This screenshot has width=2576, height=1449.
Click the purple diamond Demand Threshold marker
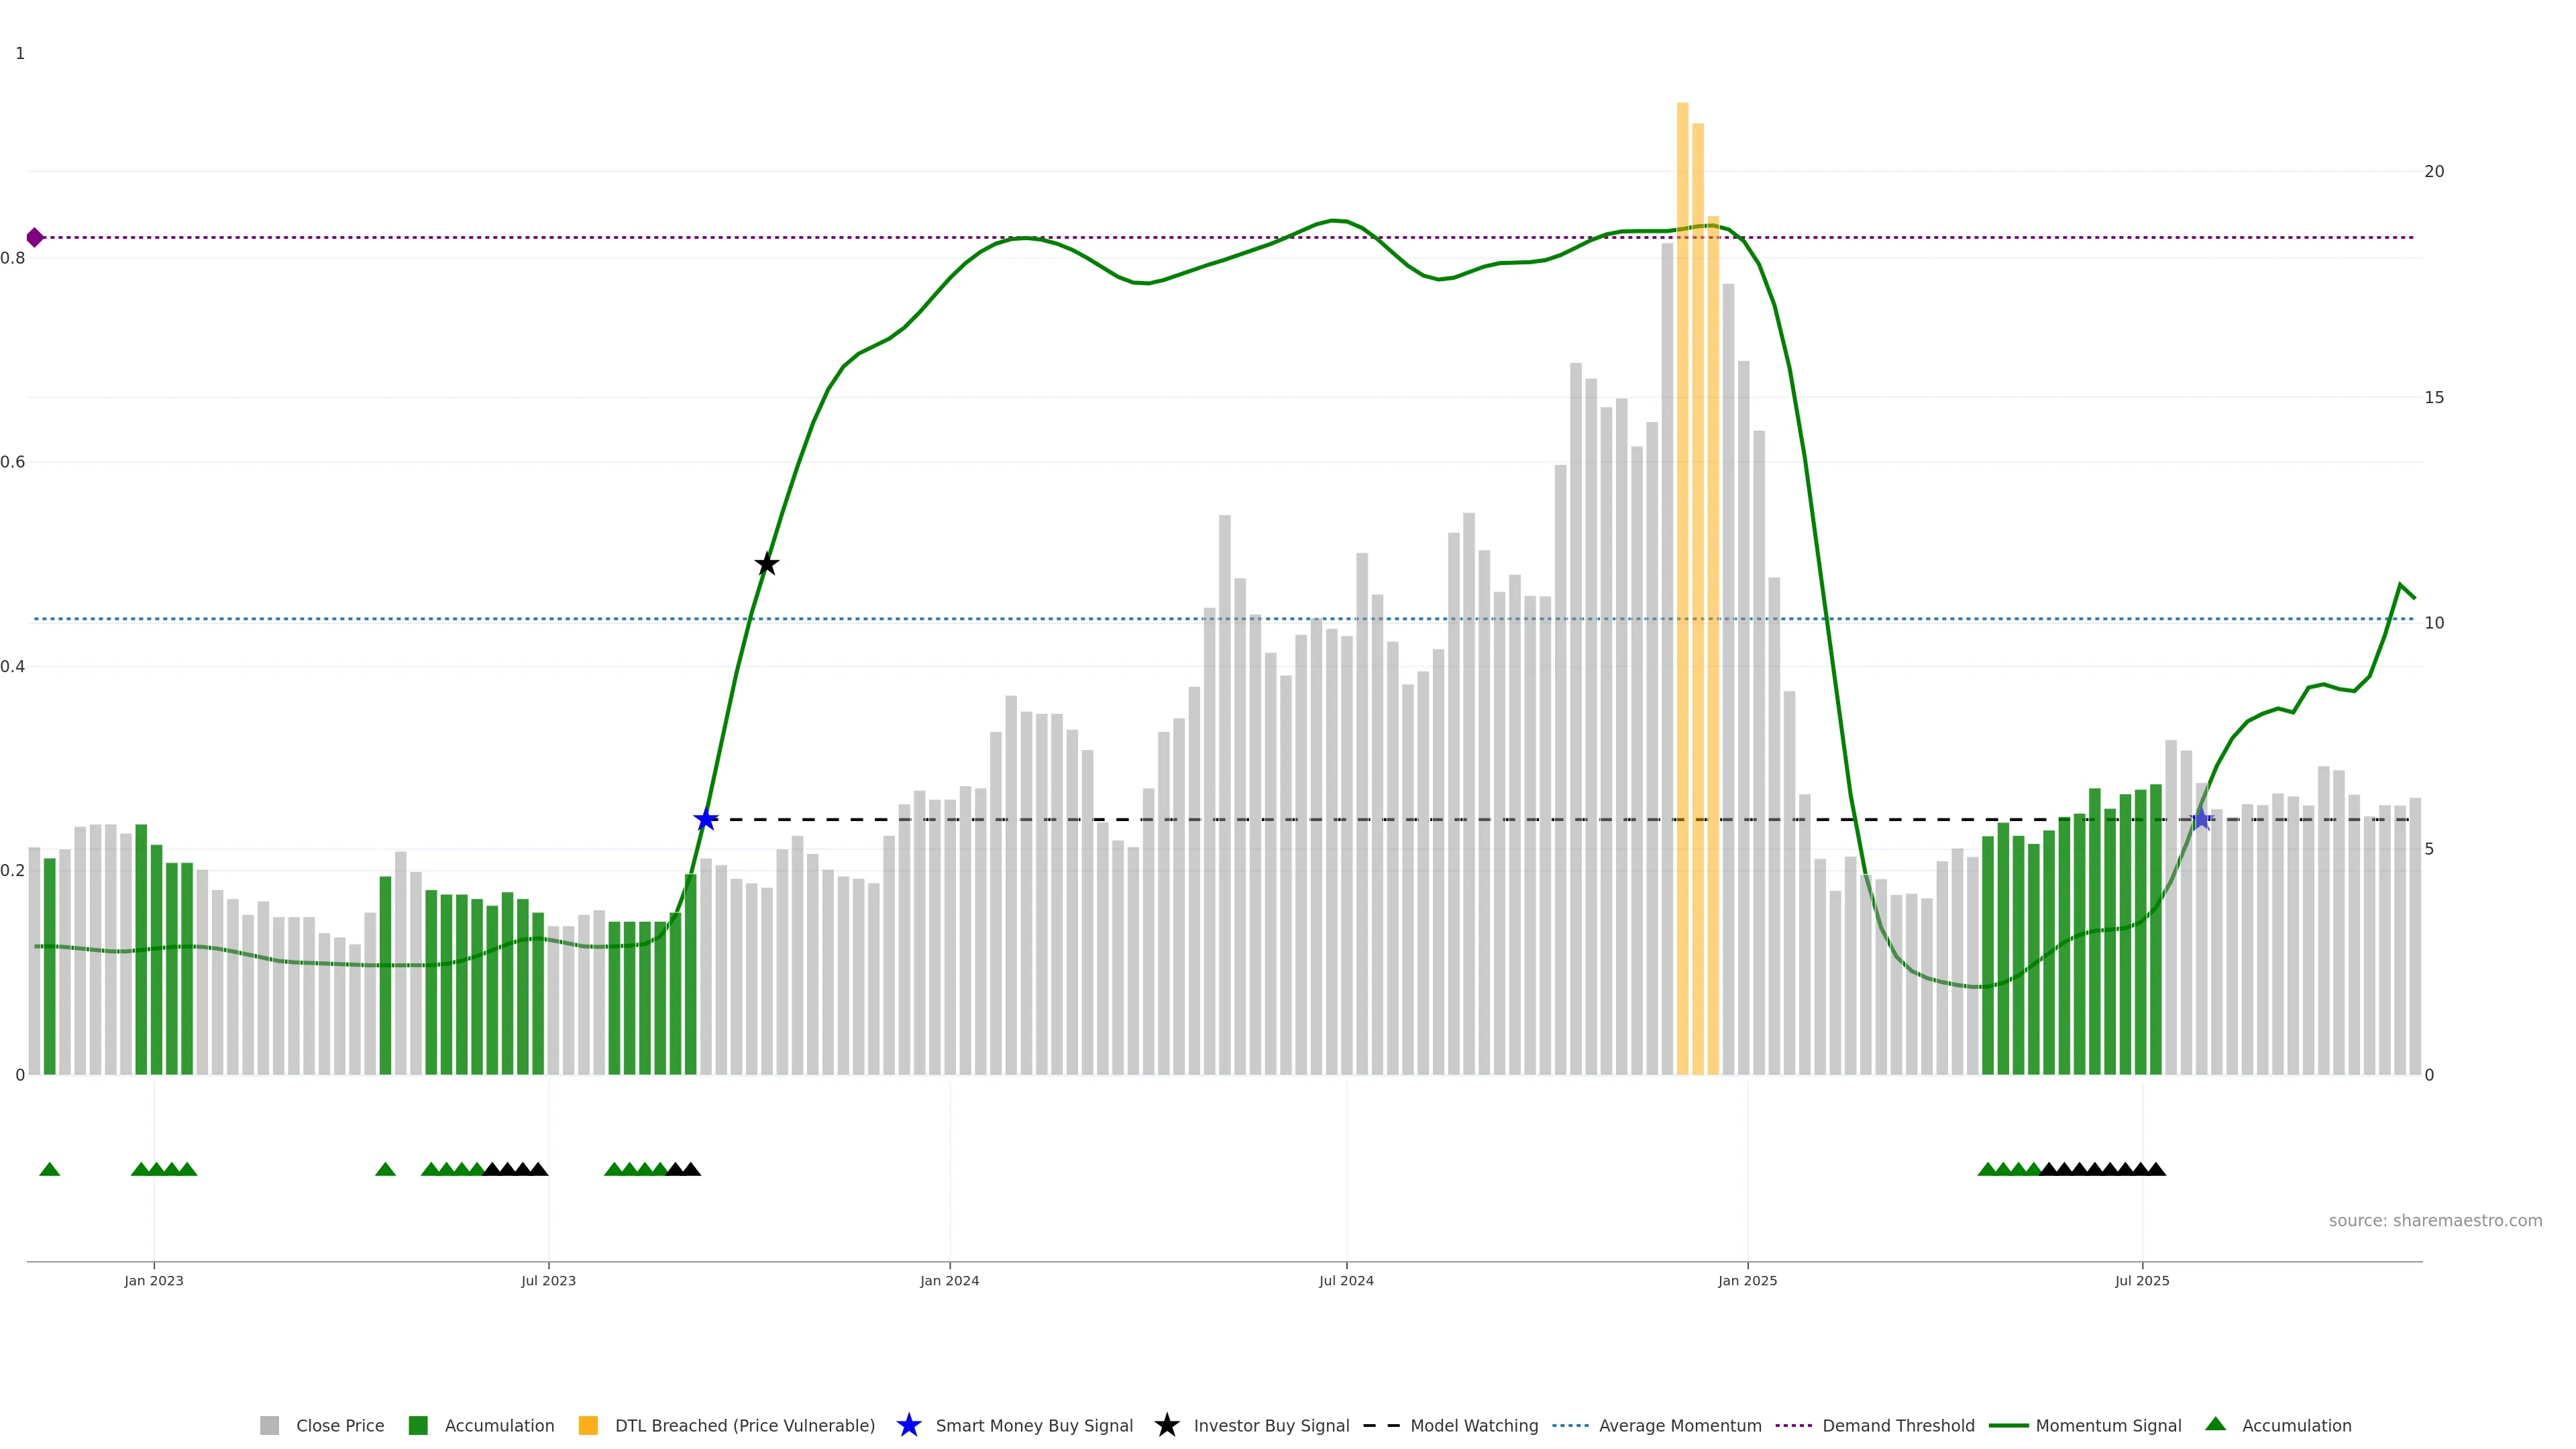click(35, 237)
